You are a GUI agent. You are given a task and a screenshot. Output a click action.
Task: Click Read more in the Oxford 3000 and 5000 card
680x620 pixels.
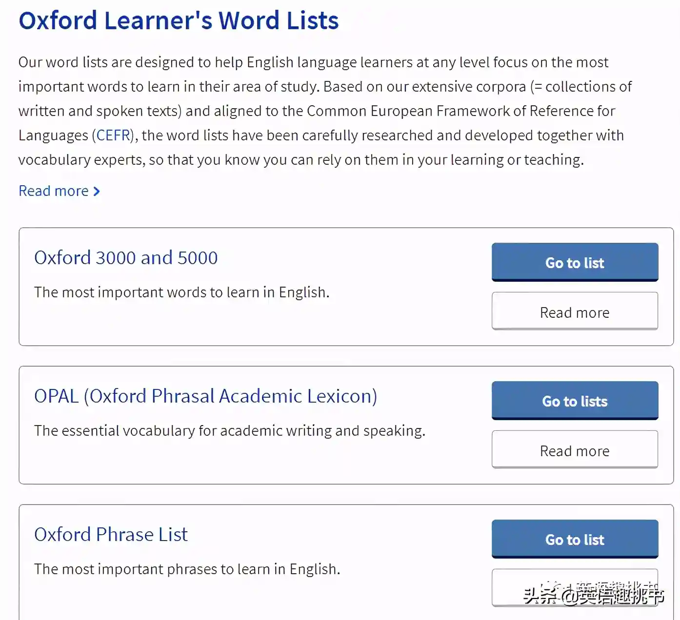tap(575, 312)
